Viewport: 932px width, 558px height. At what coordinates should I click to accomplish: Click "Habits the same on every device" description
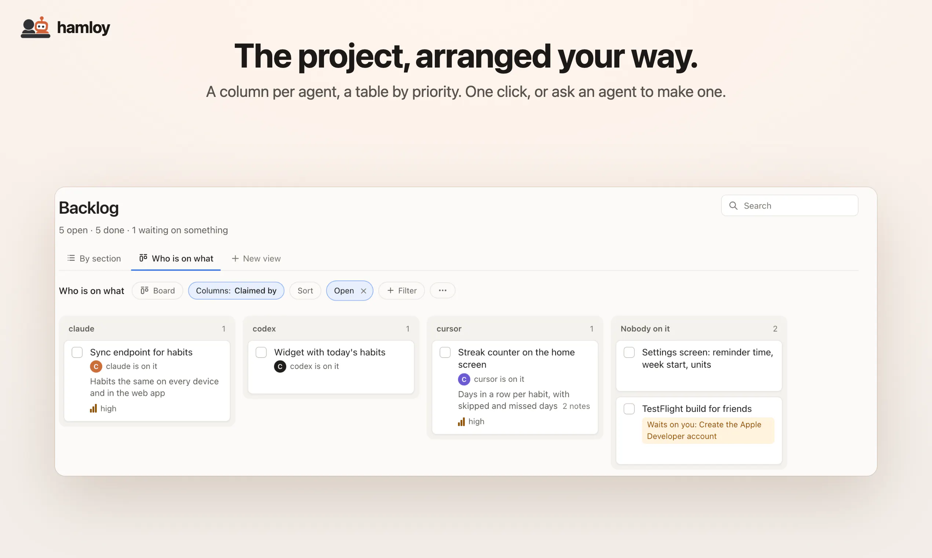pyautogui.click(x=154, y=387)
